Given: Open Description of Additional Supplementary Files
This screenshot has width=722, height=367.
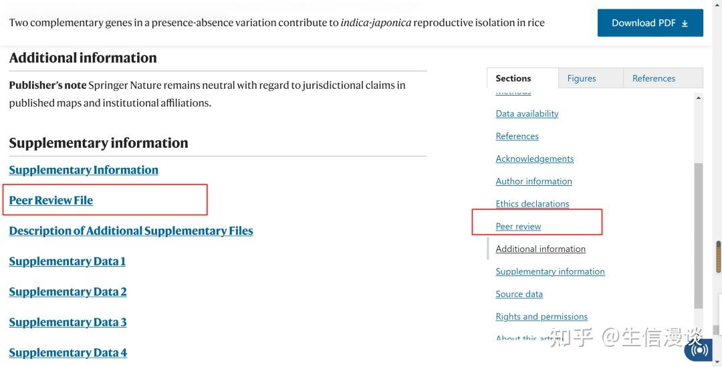Looking at the screenshot, I should pyautogui.click(x=131, y=231).
